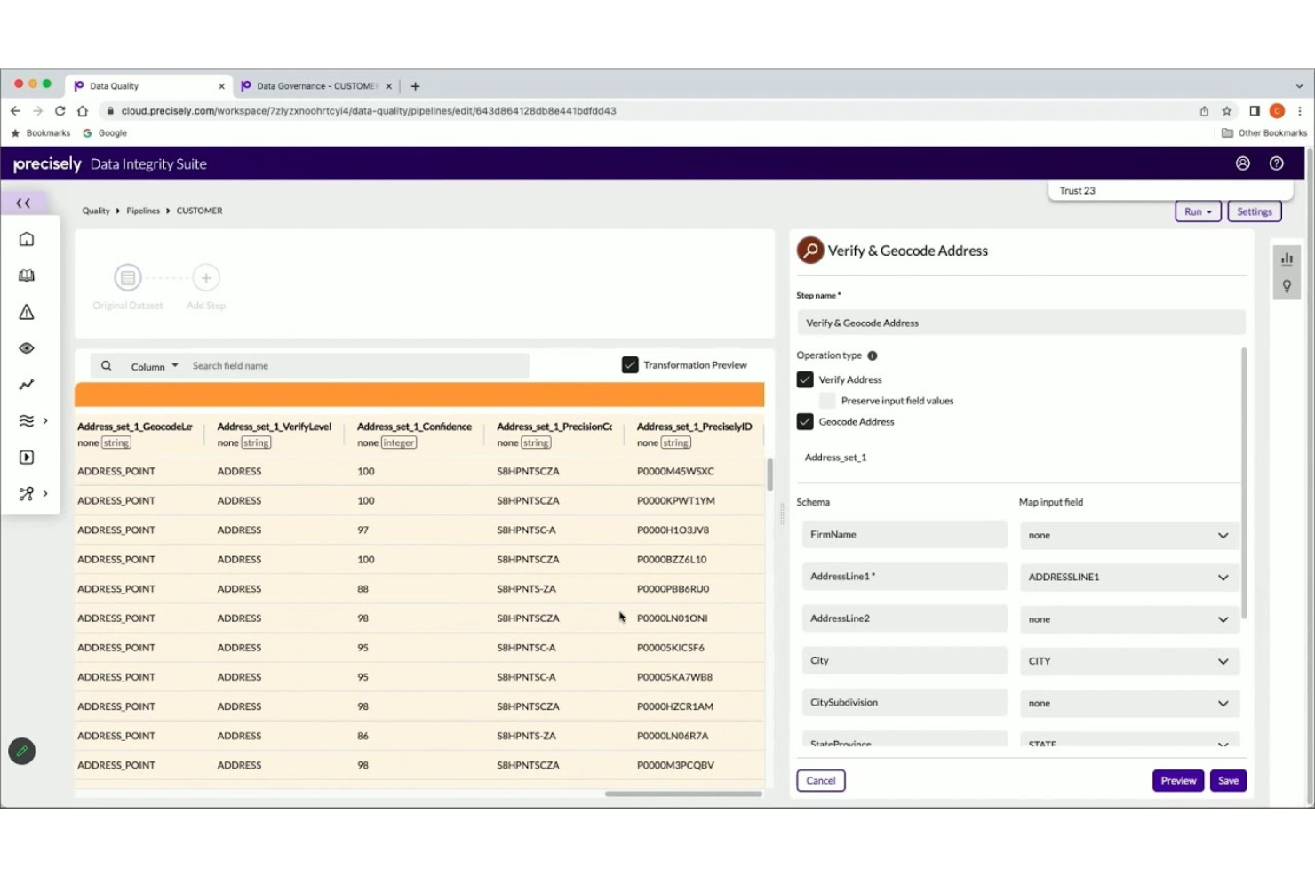Screen dimensions: 1315x877
Task: Go to Quality in the breadcrumb
Action: (96, 211)
